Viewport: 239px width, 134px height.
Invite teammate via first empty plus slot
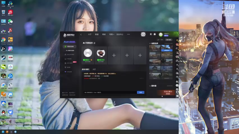click(114, 55)
